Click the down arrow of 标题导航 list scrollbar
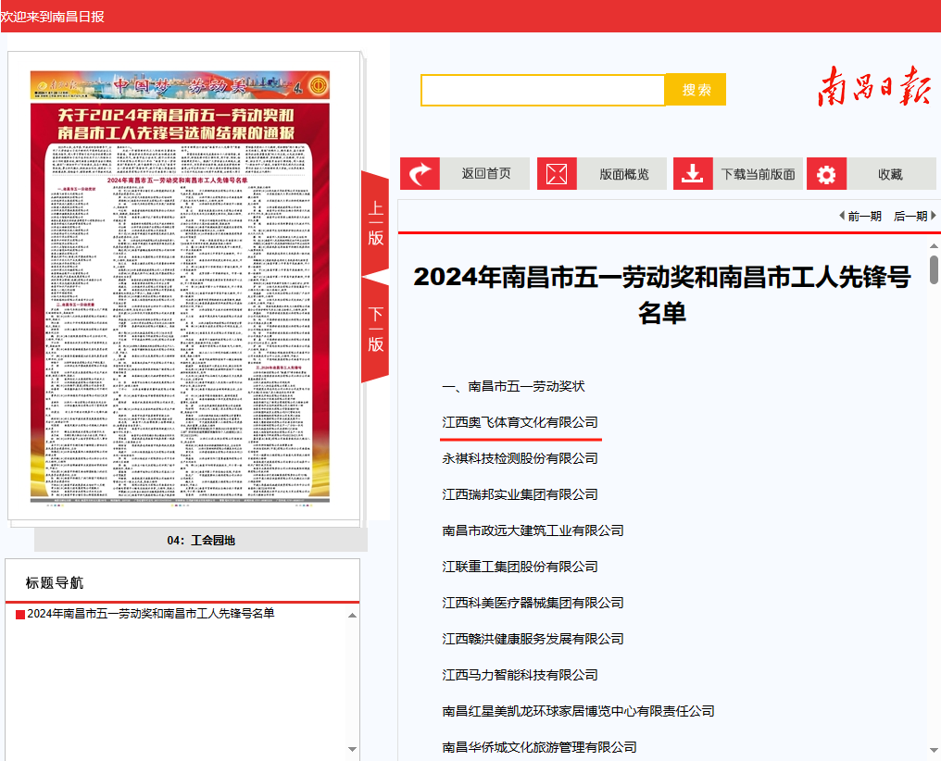The width and height of the screenshot is (941, 761). 352,749
